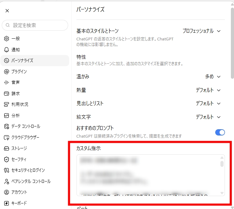Open the 一般 settings section
234x209 pixels.
pyautogui.click(x=35, y=39)
